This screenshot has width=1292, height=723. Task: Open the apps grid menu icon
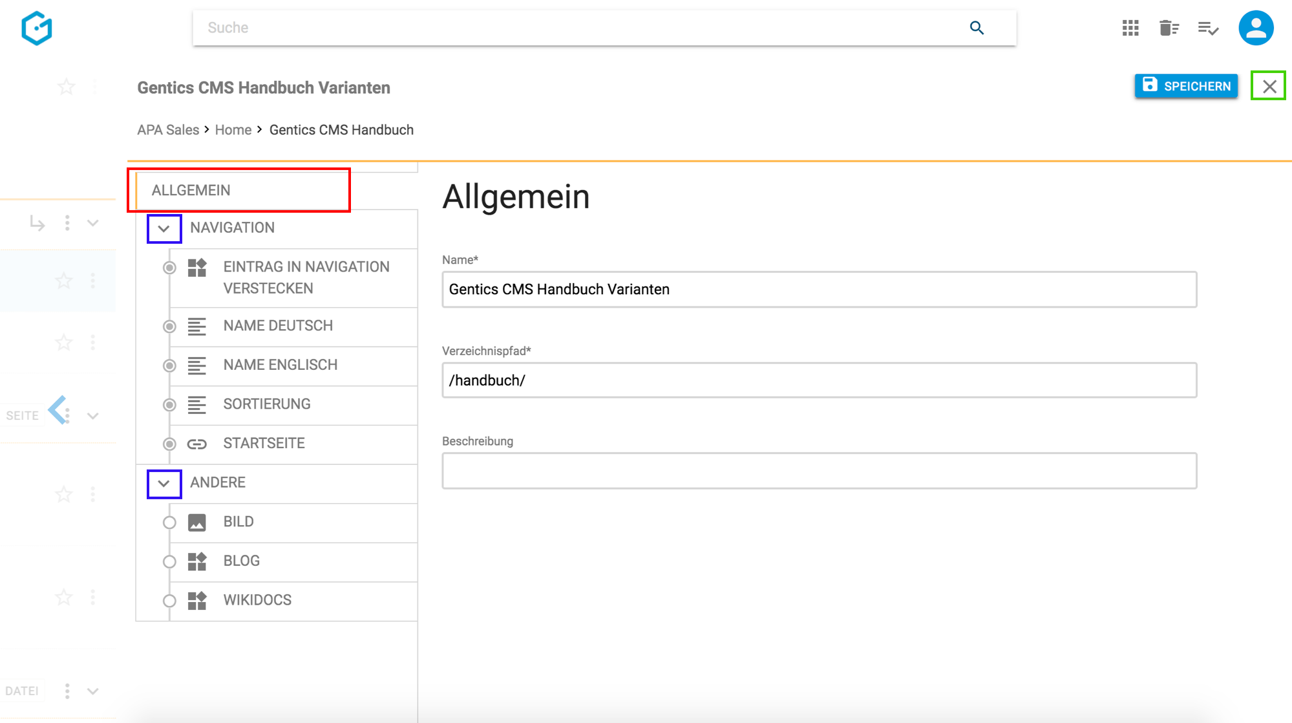[x=1130, y=28]
